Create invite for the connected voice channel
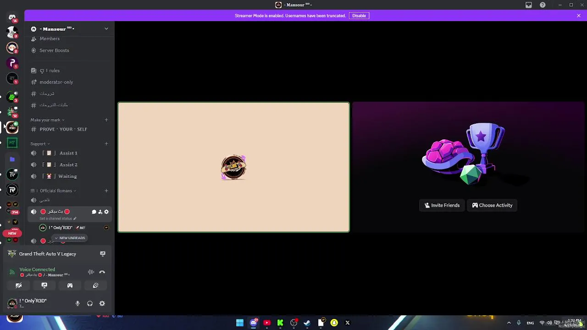Image resolution: width=587 pixels, height=330 pixels. (x=100, y=212)
